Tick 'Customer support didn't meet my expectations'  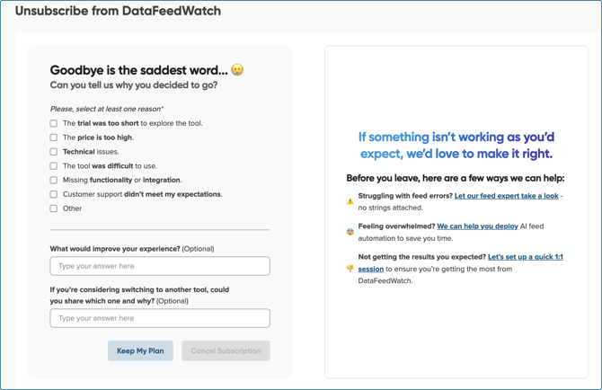click(54, 194)
